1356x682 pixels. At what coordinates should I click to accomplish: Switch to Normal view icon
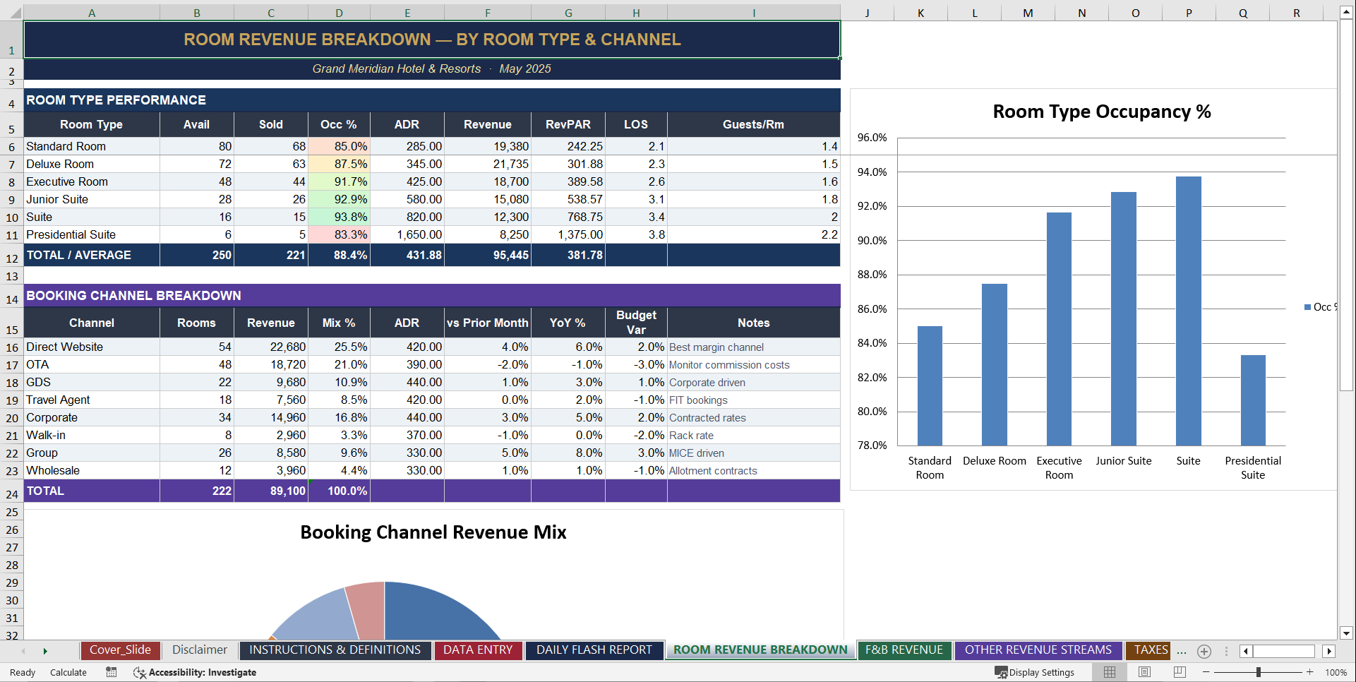pos(1110,672)
